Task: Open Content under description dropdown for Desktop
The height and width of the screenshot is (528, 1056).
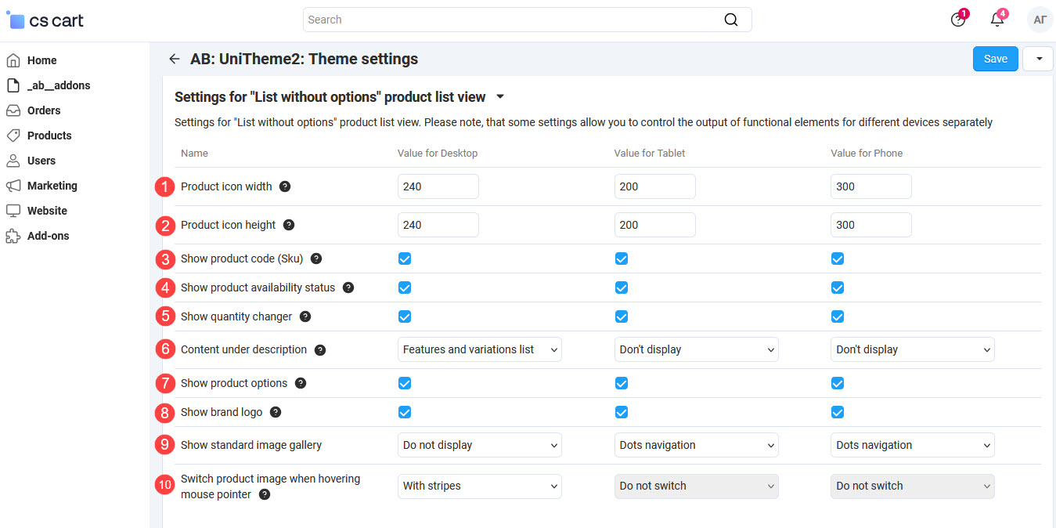Action: 479,349
